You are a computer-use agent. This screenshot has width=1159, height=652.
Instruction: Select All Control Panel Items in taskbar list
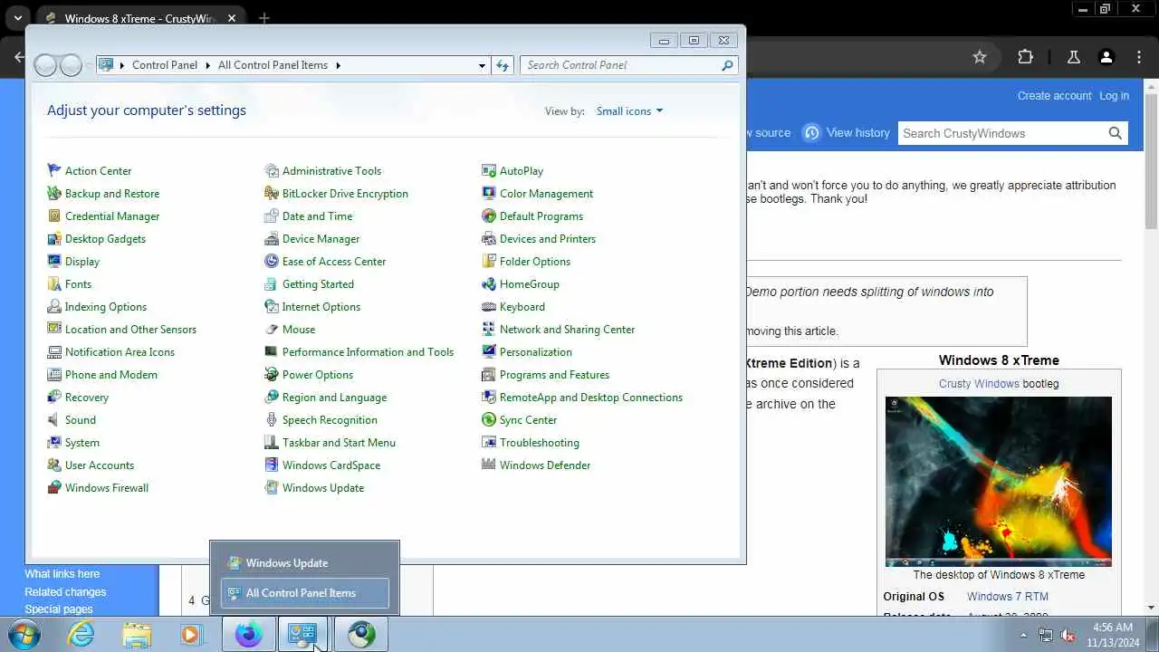pyautogui.click(x=305, y=593)
